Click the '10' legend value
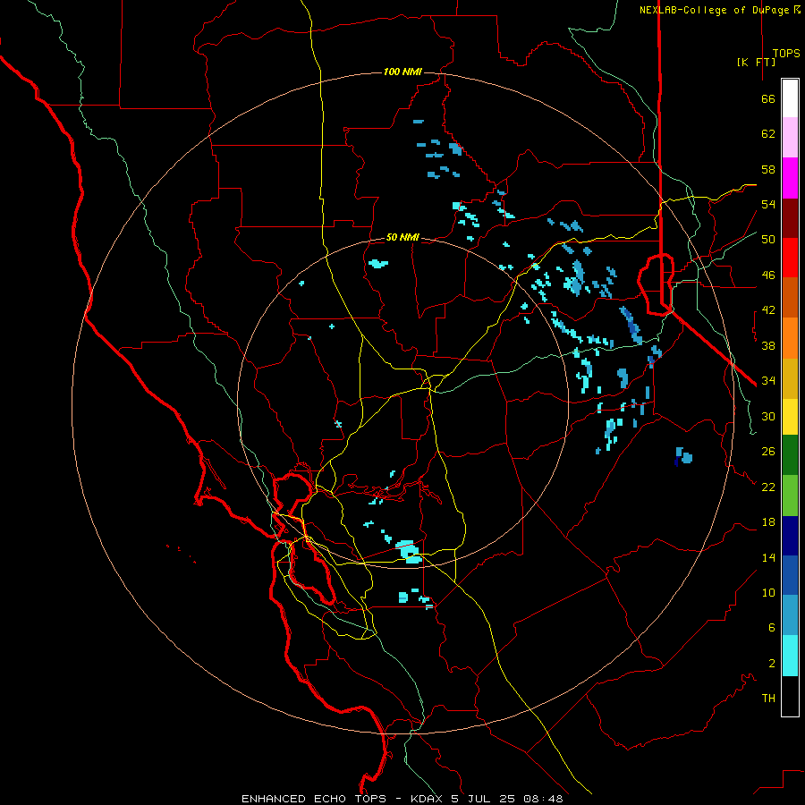Screen dimensions: 805x805 (768, 592)
